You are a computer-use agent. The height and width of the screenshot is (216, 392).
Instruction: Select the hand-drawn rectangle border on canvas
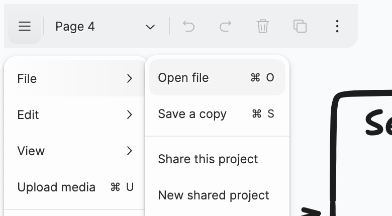[334, 150]
